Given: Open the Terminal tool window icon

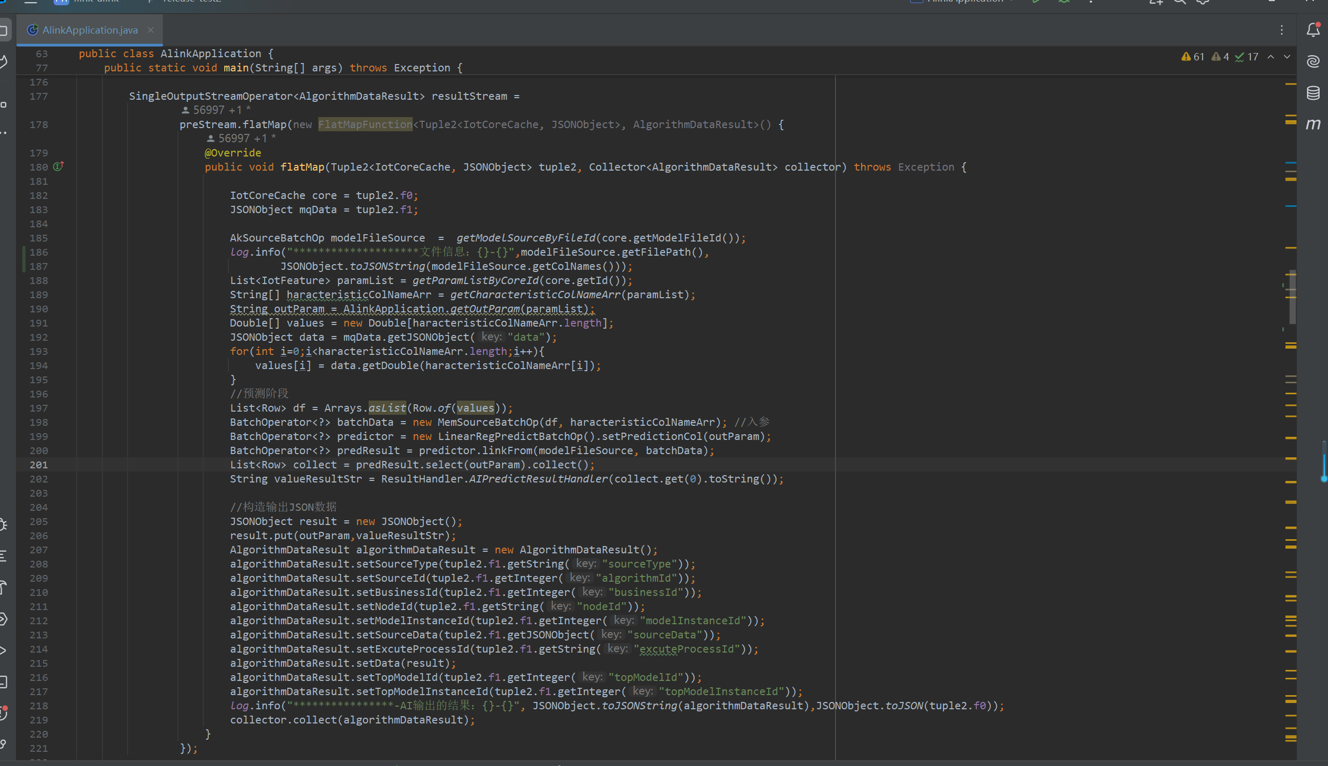Looking at the screenshot, I should tap(4, 682).
